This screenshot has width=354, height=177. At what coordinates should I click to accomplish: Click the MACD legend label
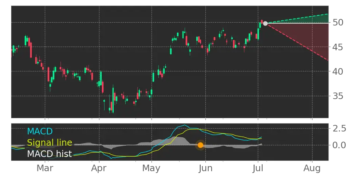(40, 131)
